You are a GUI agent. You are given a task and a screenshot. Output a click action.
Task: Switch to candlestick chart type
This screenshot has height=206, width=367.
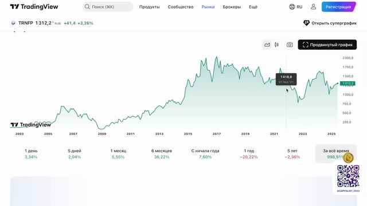tap(276, 45)
